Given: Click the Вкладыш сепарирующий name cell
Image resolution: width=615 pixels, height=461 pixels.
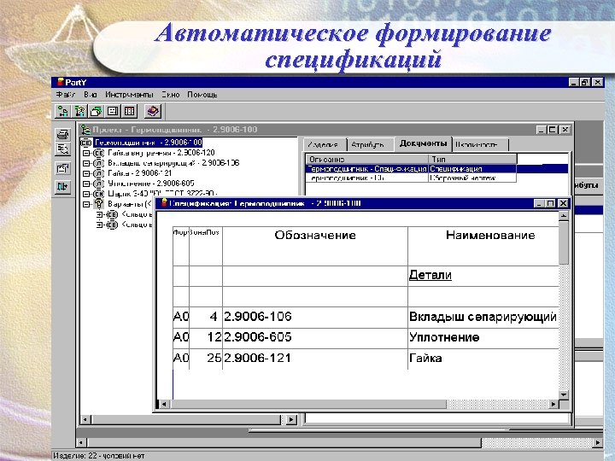Looking at the screenshot, I should 483,317.
